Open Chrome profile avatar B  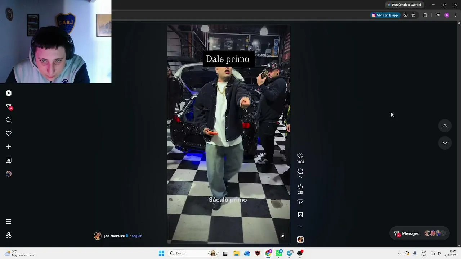[447, 15]
